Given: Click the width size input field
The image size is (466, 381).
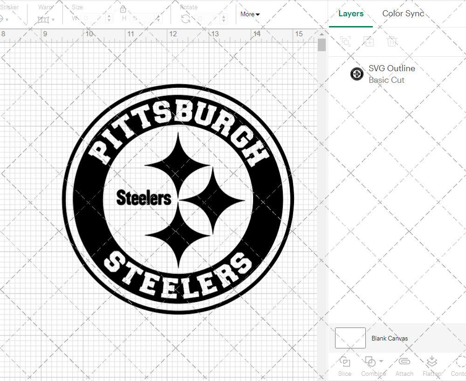Looking at the screenshot, I should coord(93,19).
